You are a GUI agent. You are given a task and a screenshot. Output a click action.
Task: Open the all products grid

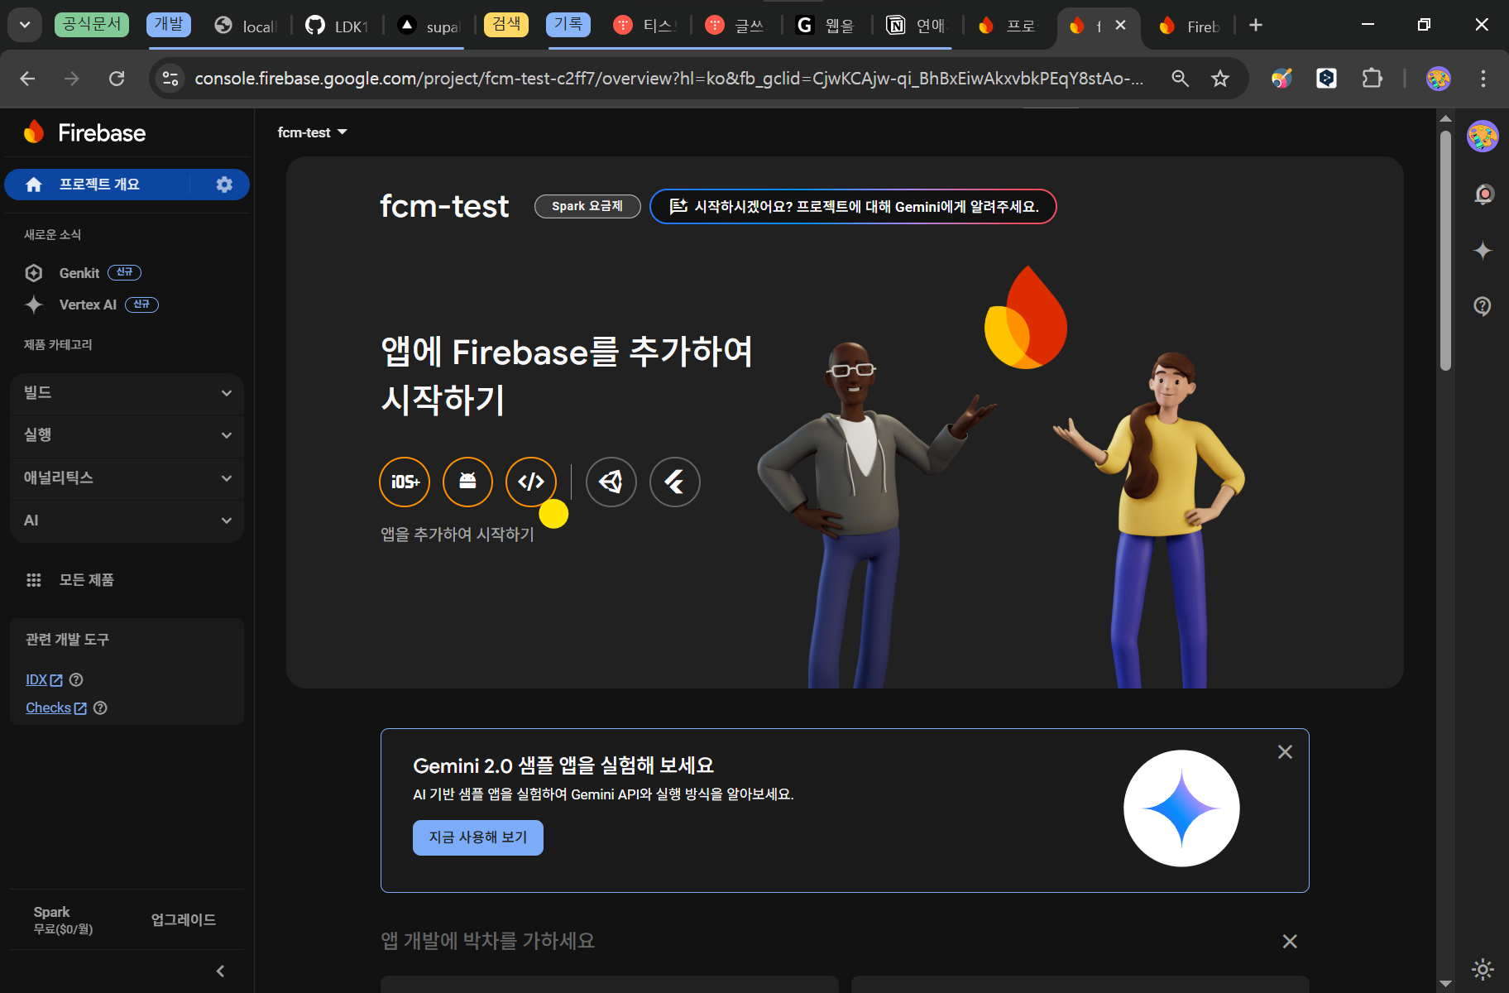click(34, 580)
